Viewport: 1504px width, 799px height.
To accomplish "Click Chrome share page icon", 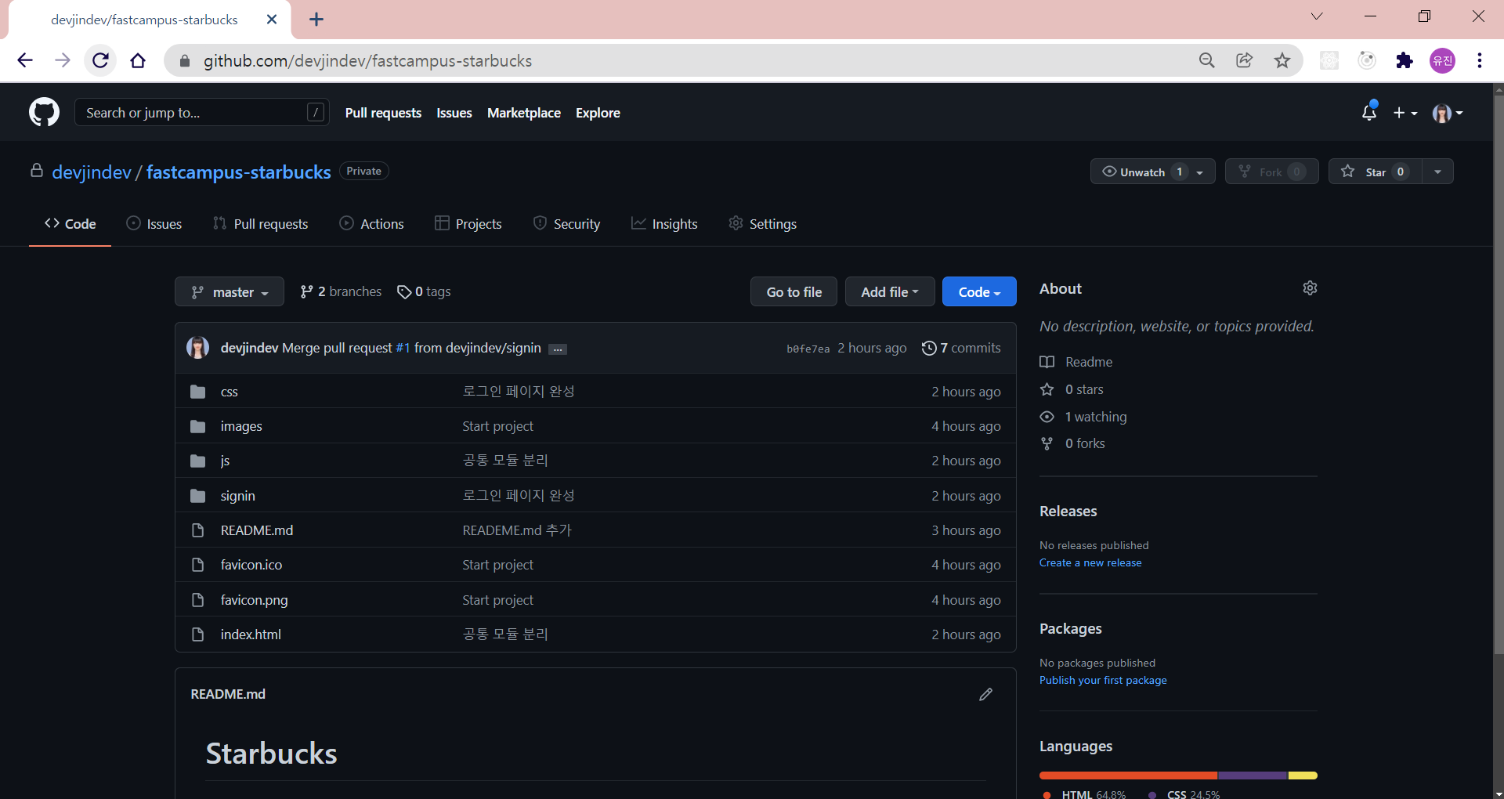I will (x=1244, y=60).
